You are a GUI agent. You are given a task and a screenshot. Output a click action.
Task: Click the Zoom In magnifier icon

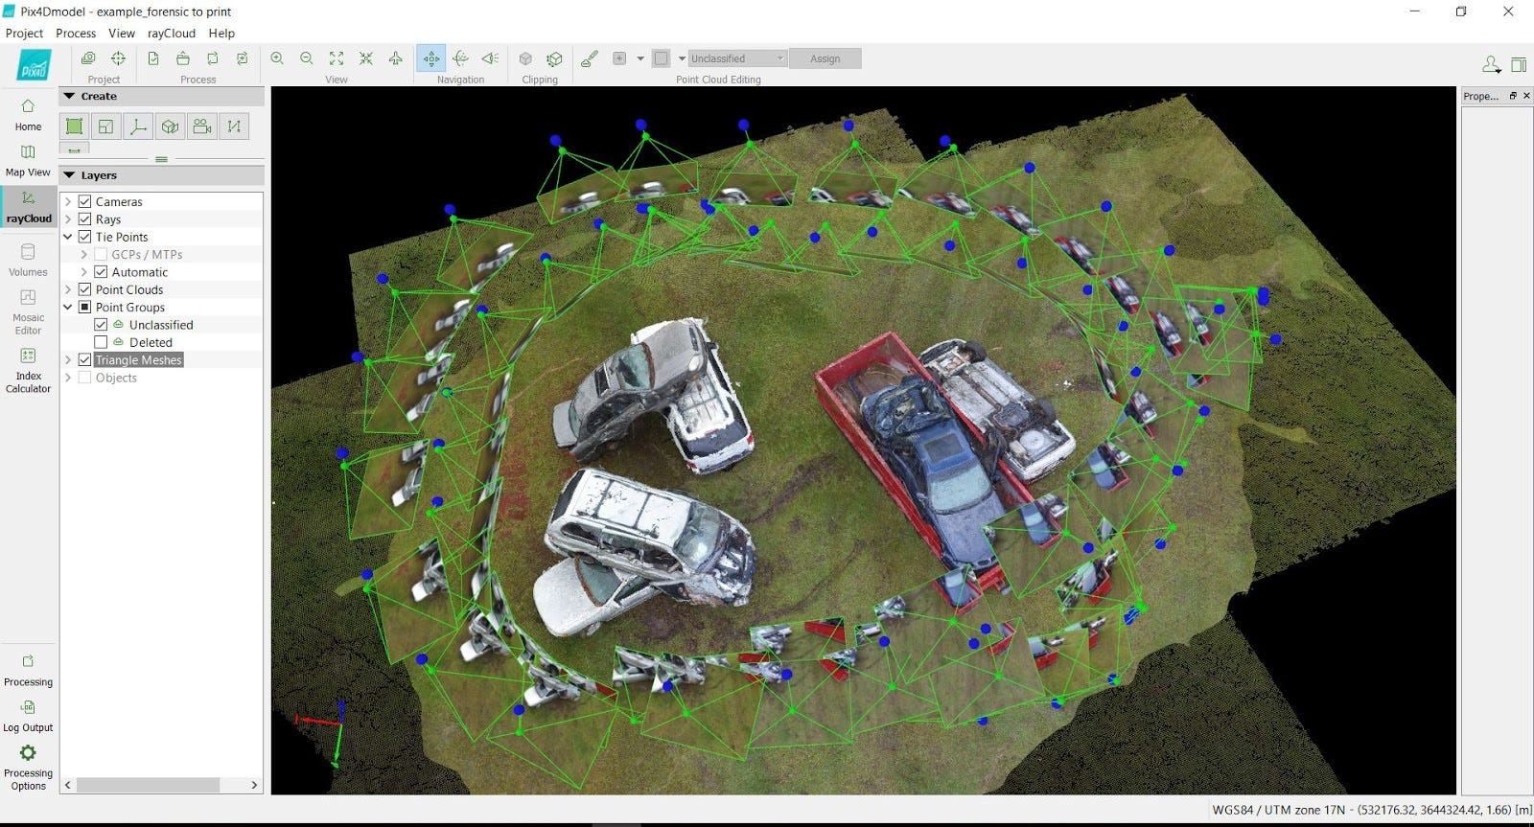click(x=277, y=58)
